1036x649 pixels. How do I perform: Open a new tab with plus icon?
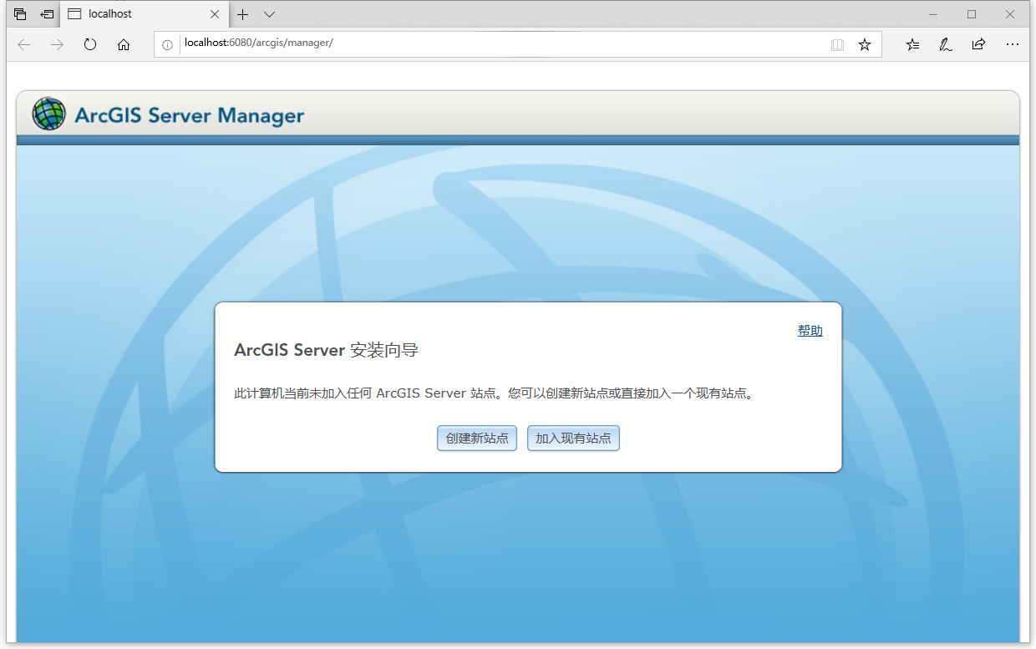pyautogui.click(x=243, y=14)
